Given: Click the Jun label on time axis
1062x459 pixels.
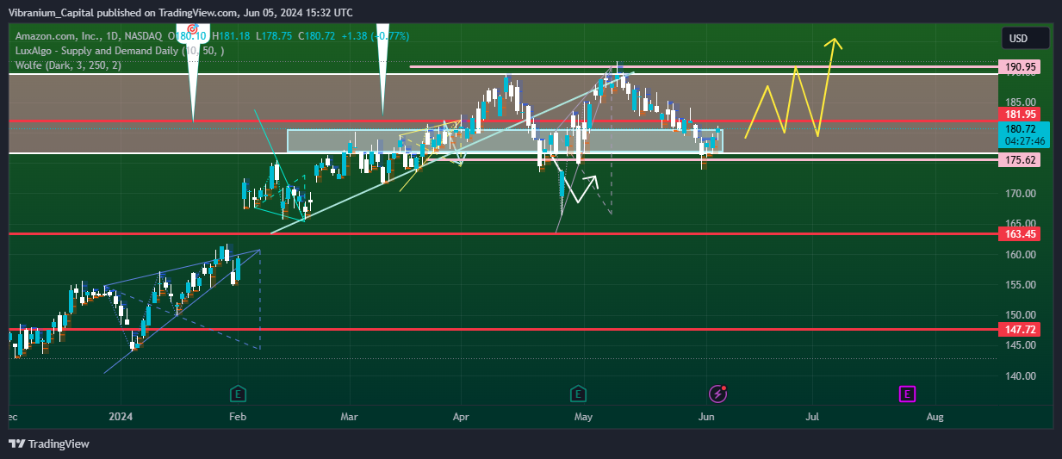Looking at the screenshot, I should pyautogui.click(x=707, y=417).
